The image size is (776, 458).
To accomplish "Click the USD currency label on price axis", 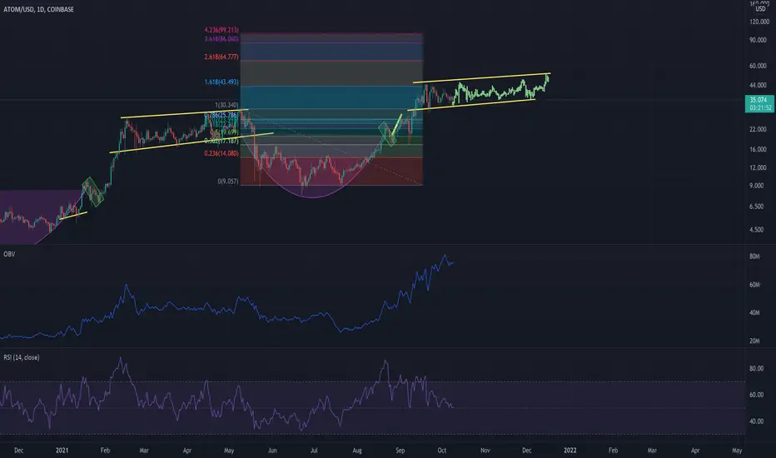I will (760, 8).
